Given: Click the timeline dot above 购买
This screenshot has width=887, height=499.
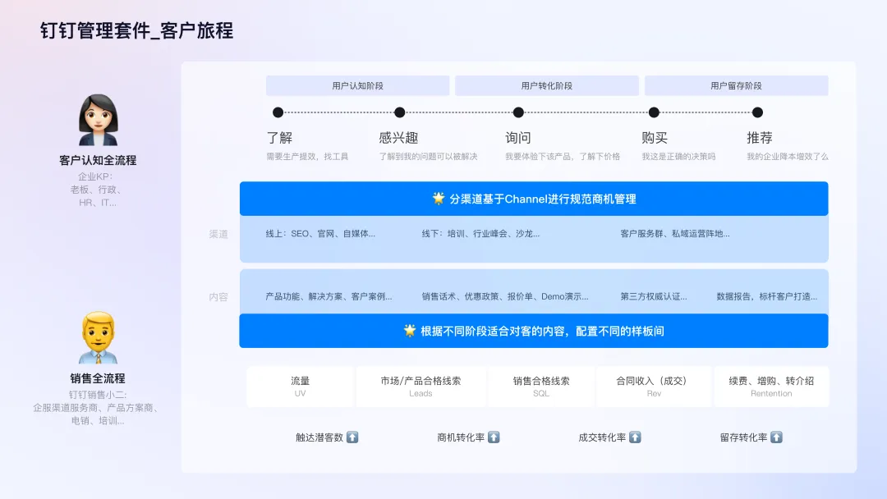Looking at the screenshot, I should tap(654, 112).
